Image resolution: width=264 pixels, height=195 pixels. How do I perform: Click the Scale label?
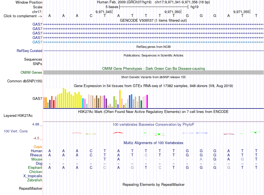[x=38, y=7]
